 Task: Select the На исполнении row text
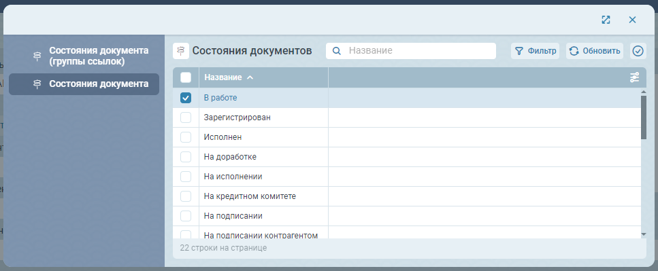click(233, 177)
